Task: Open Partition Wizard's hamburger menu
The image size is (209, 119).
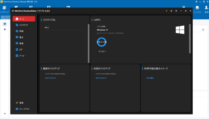Action: (196, 2)
